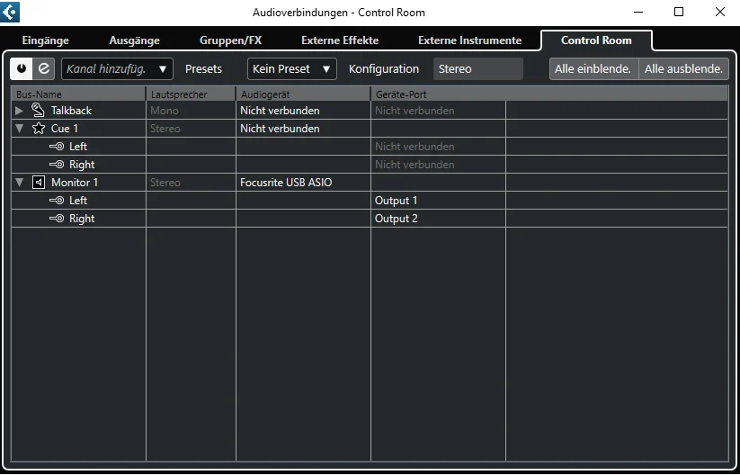
Task: Click the 'Konfiguration' label
Action: 384,69
